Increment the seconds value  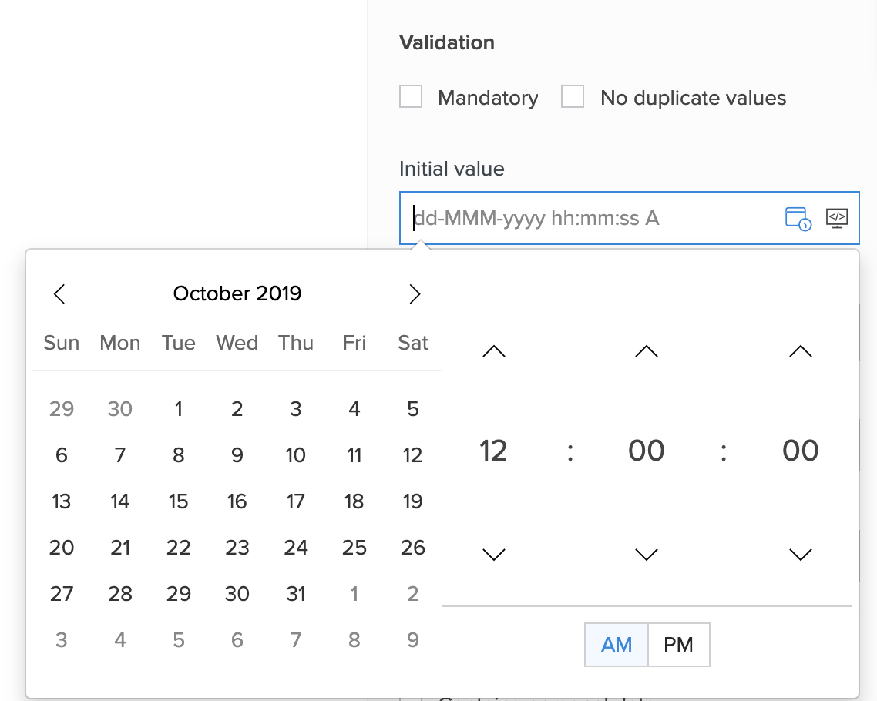(x=800, y=351)
